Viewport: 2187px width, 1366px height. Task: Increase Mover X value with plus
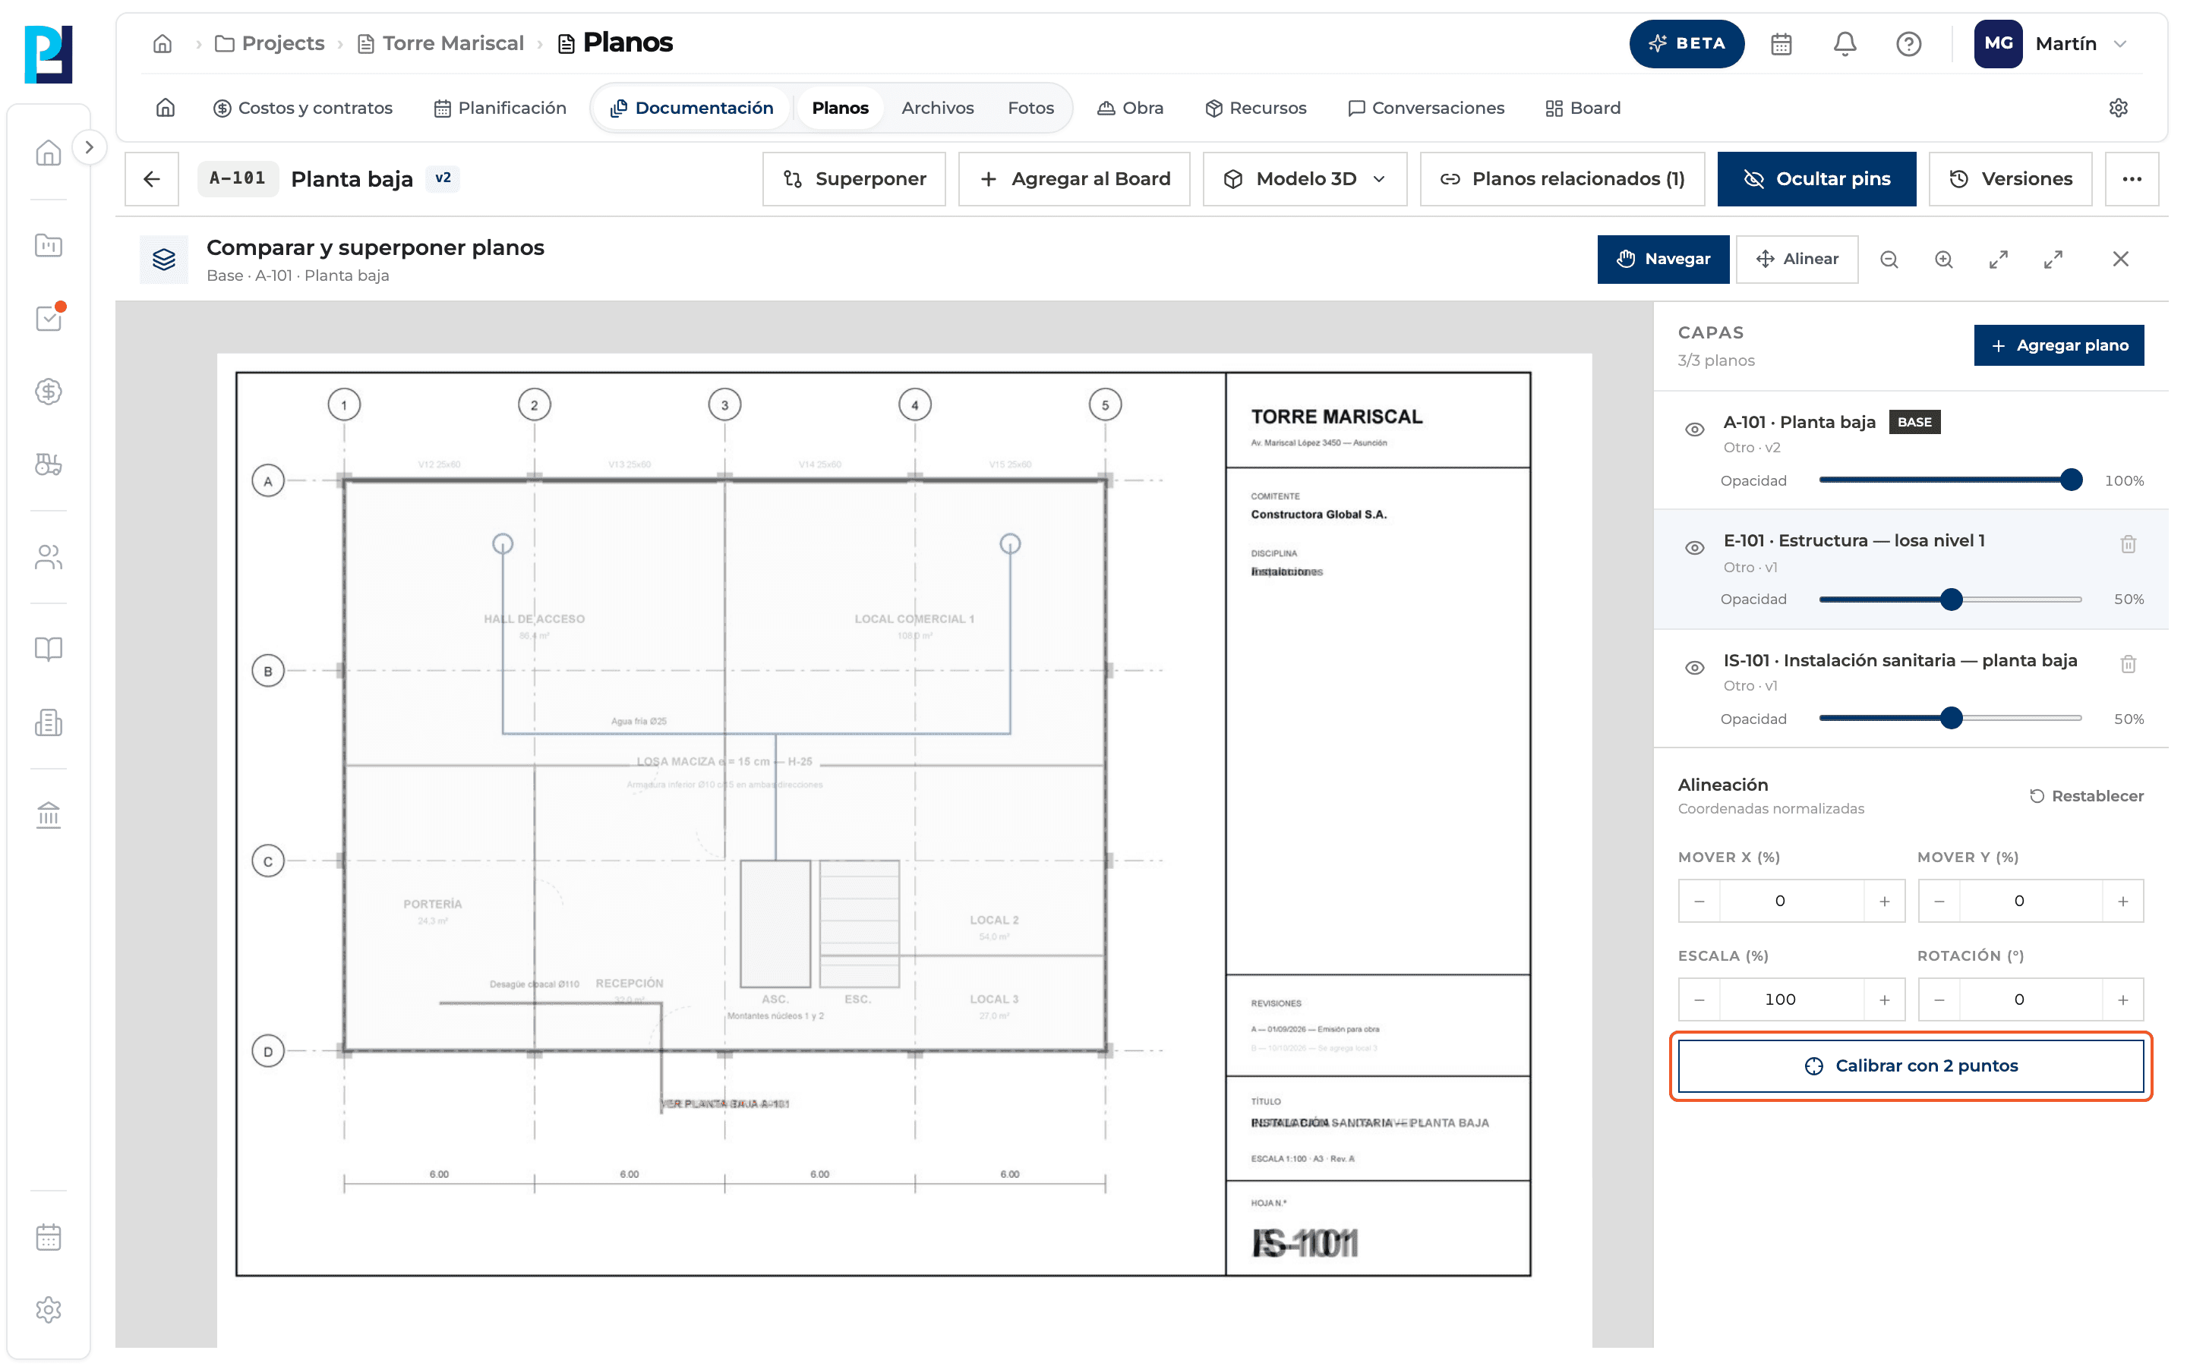(1884, 901)
